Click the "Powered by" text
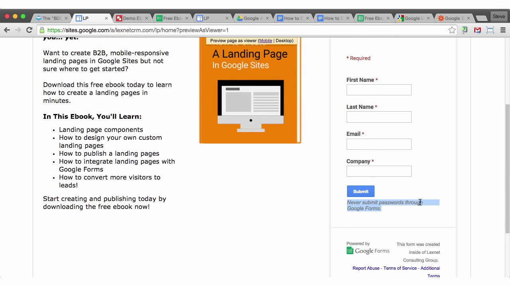 (358, 243)
